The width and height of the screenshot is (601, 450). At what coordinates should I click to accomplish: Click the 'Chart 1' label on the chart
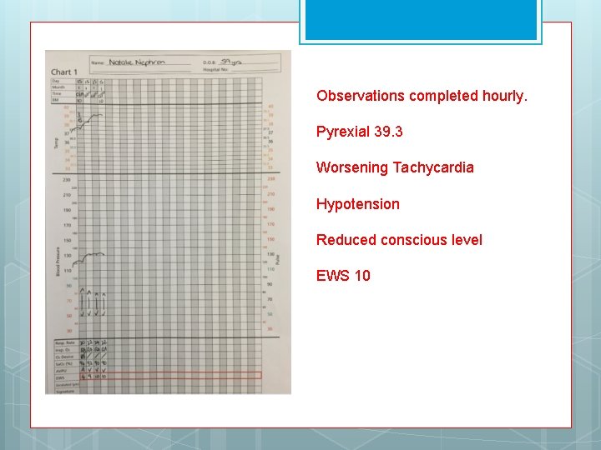[64, 72]
